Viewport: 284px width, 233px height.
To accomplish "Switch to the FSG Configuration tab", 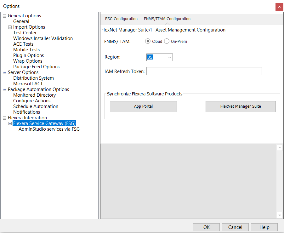I will 121,19.
